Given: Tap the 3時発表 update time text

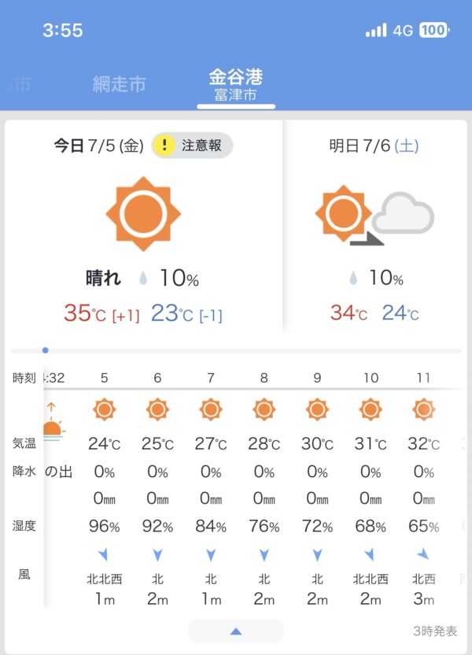Looking at the screenshot, I should 435,631.
